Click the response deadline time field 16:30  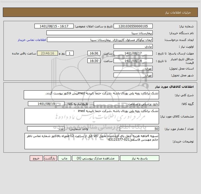[94, 53]
